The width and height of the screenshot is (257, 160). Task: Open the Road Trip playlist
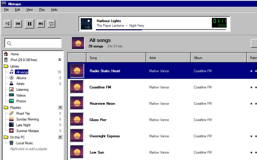coord(23,114)
